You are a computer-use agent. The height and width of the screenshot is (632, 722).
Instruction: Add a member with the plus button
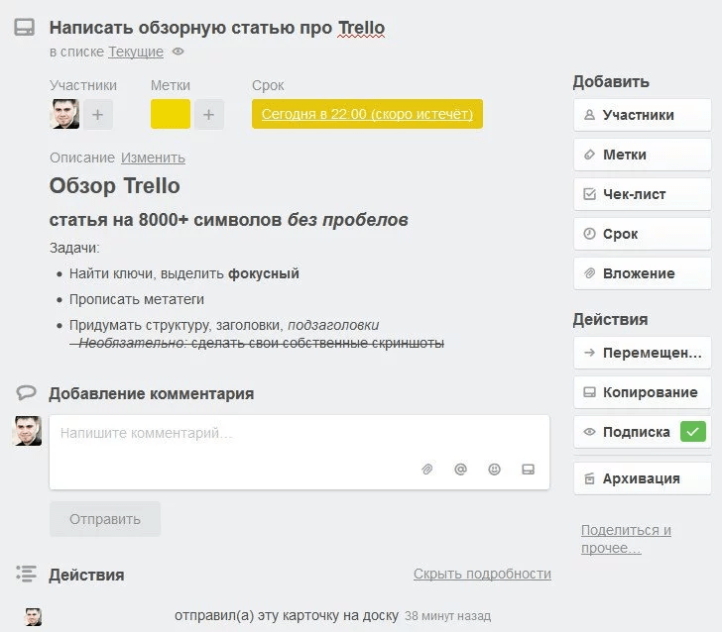coord(97,114)
